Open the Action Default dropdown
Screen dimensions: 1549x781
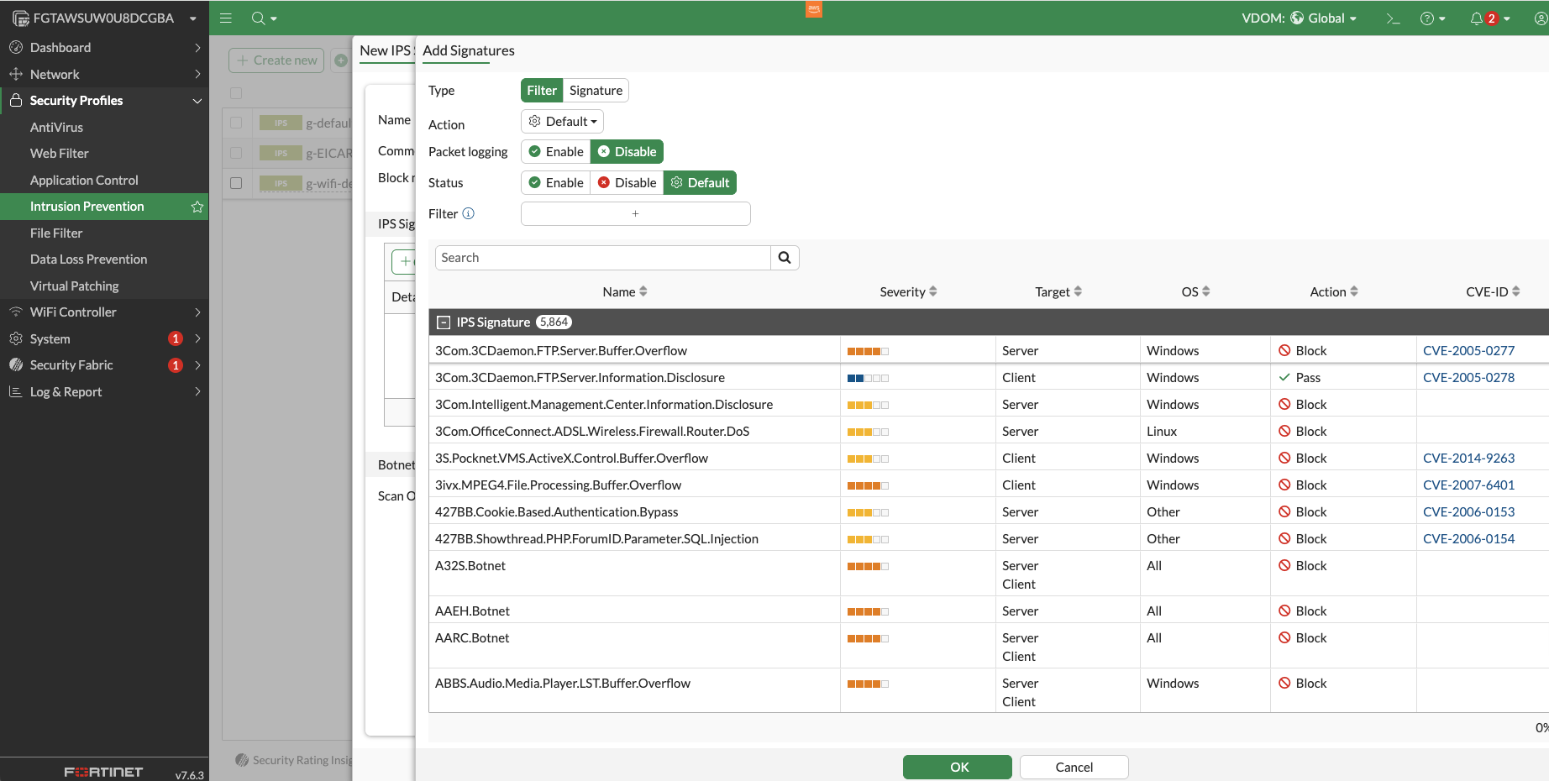coord(561,121)
